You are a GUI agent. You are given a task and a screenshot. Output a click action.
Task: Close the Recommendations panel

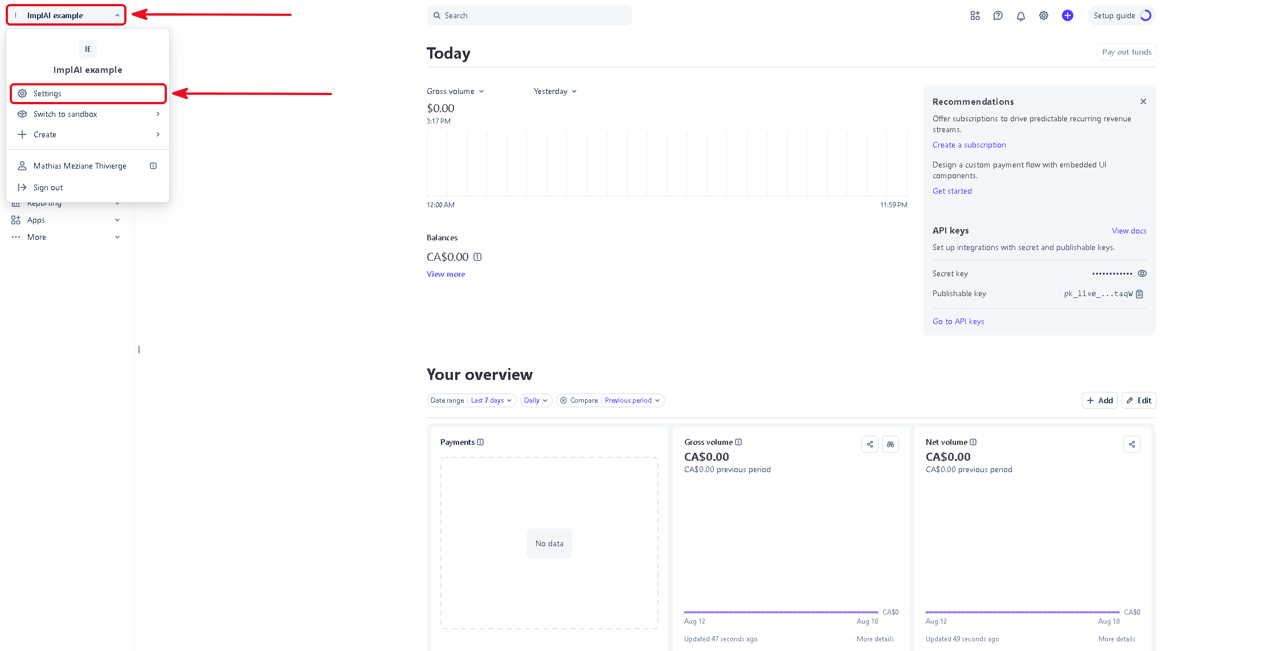pos(1143,101)
